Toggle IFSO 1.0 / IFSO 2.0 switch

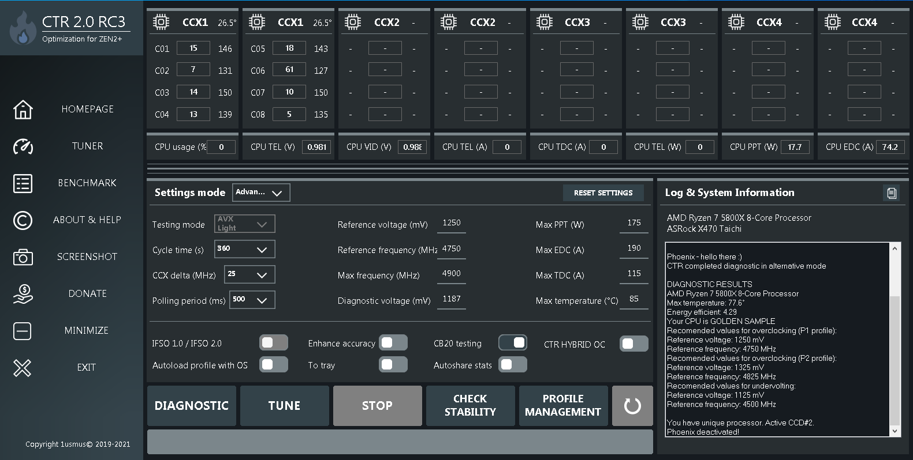pos(273,343)
